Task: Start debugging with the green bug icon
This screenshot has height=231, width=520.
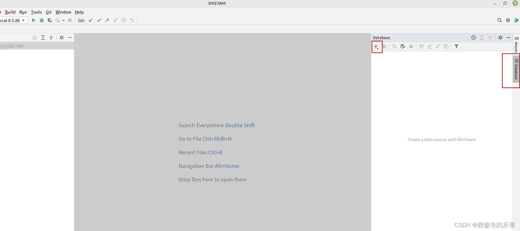Action: [42, 20]
